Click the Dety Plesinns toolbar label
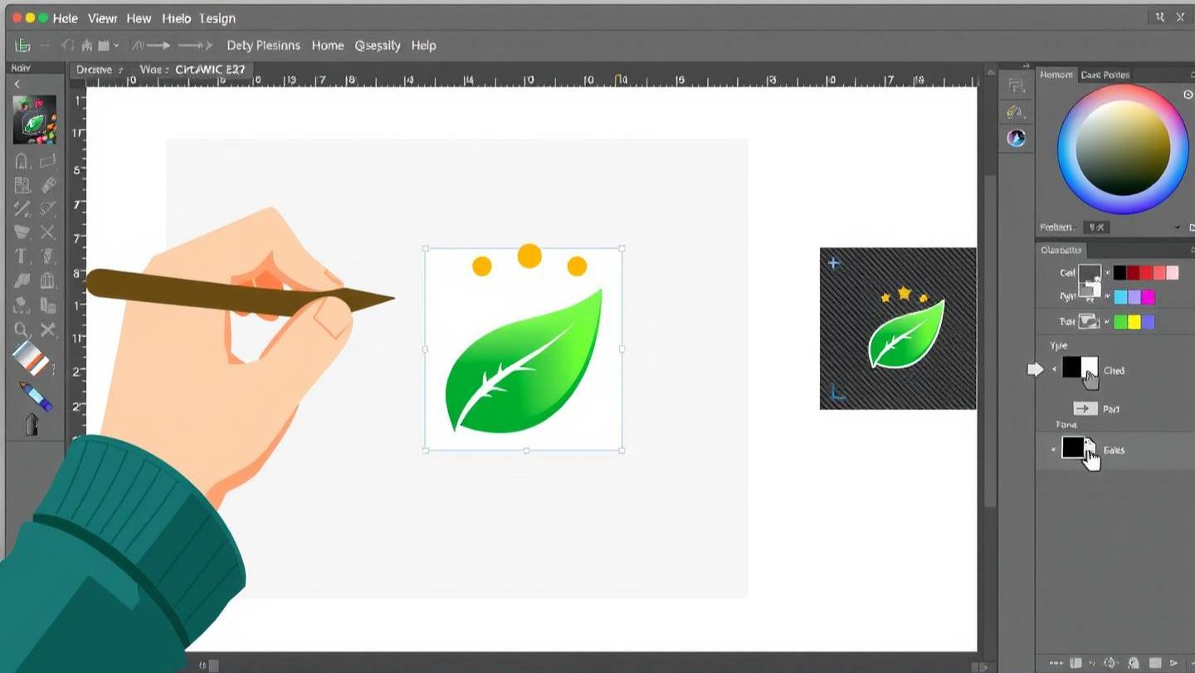1195x673 pixels. click(x=263, y=46)
